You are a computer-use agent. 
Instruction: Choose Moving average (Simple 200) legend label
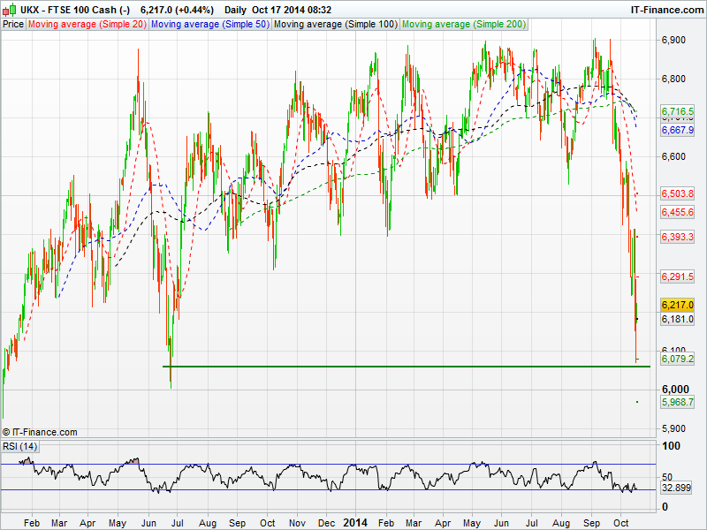pyautogui.click(x=464, y=24)
